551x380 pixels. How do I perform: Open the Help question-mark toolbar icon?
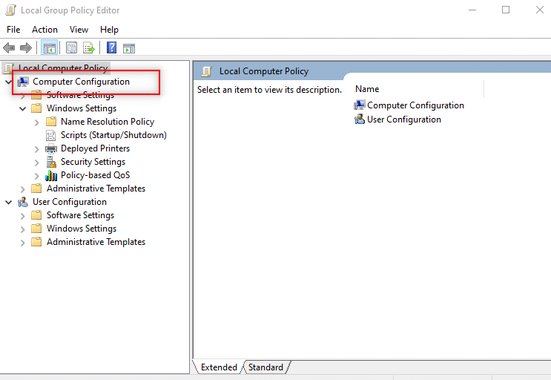click(x=112, y=47)
